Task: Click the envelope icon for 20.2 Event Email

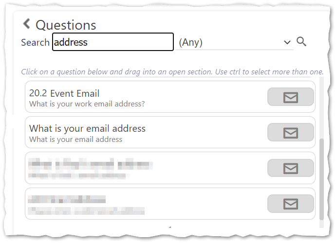Action: click(x=290, y=97)
